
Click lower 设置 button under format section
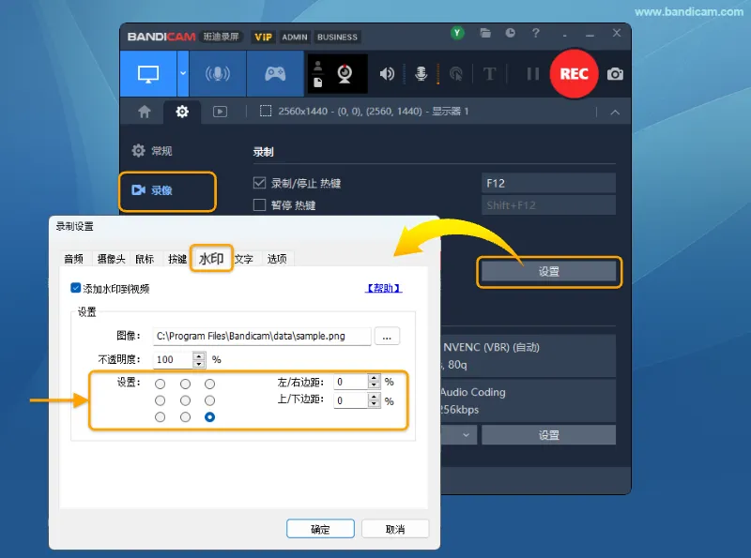[549, 435]
